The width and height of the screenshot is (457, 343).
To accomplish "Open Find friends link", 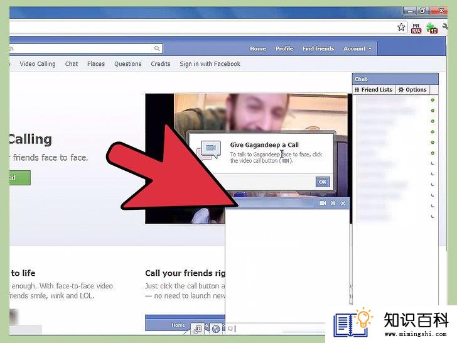I will coord(318,49).
